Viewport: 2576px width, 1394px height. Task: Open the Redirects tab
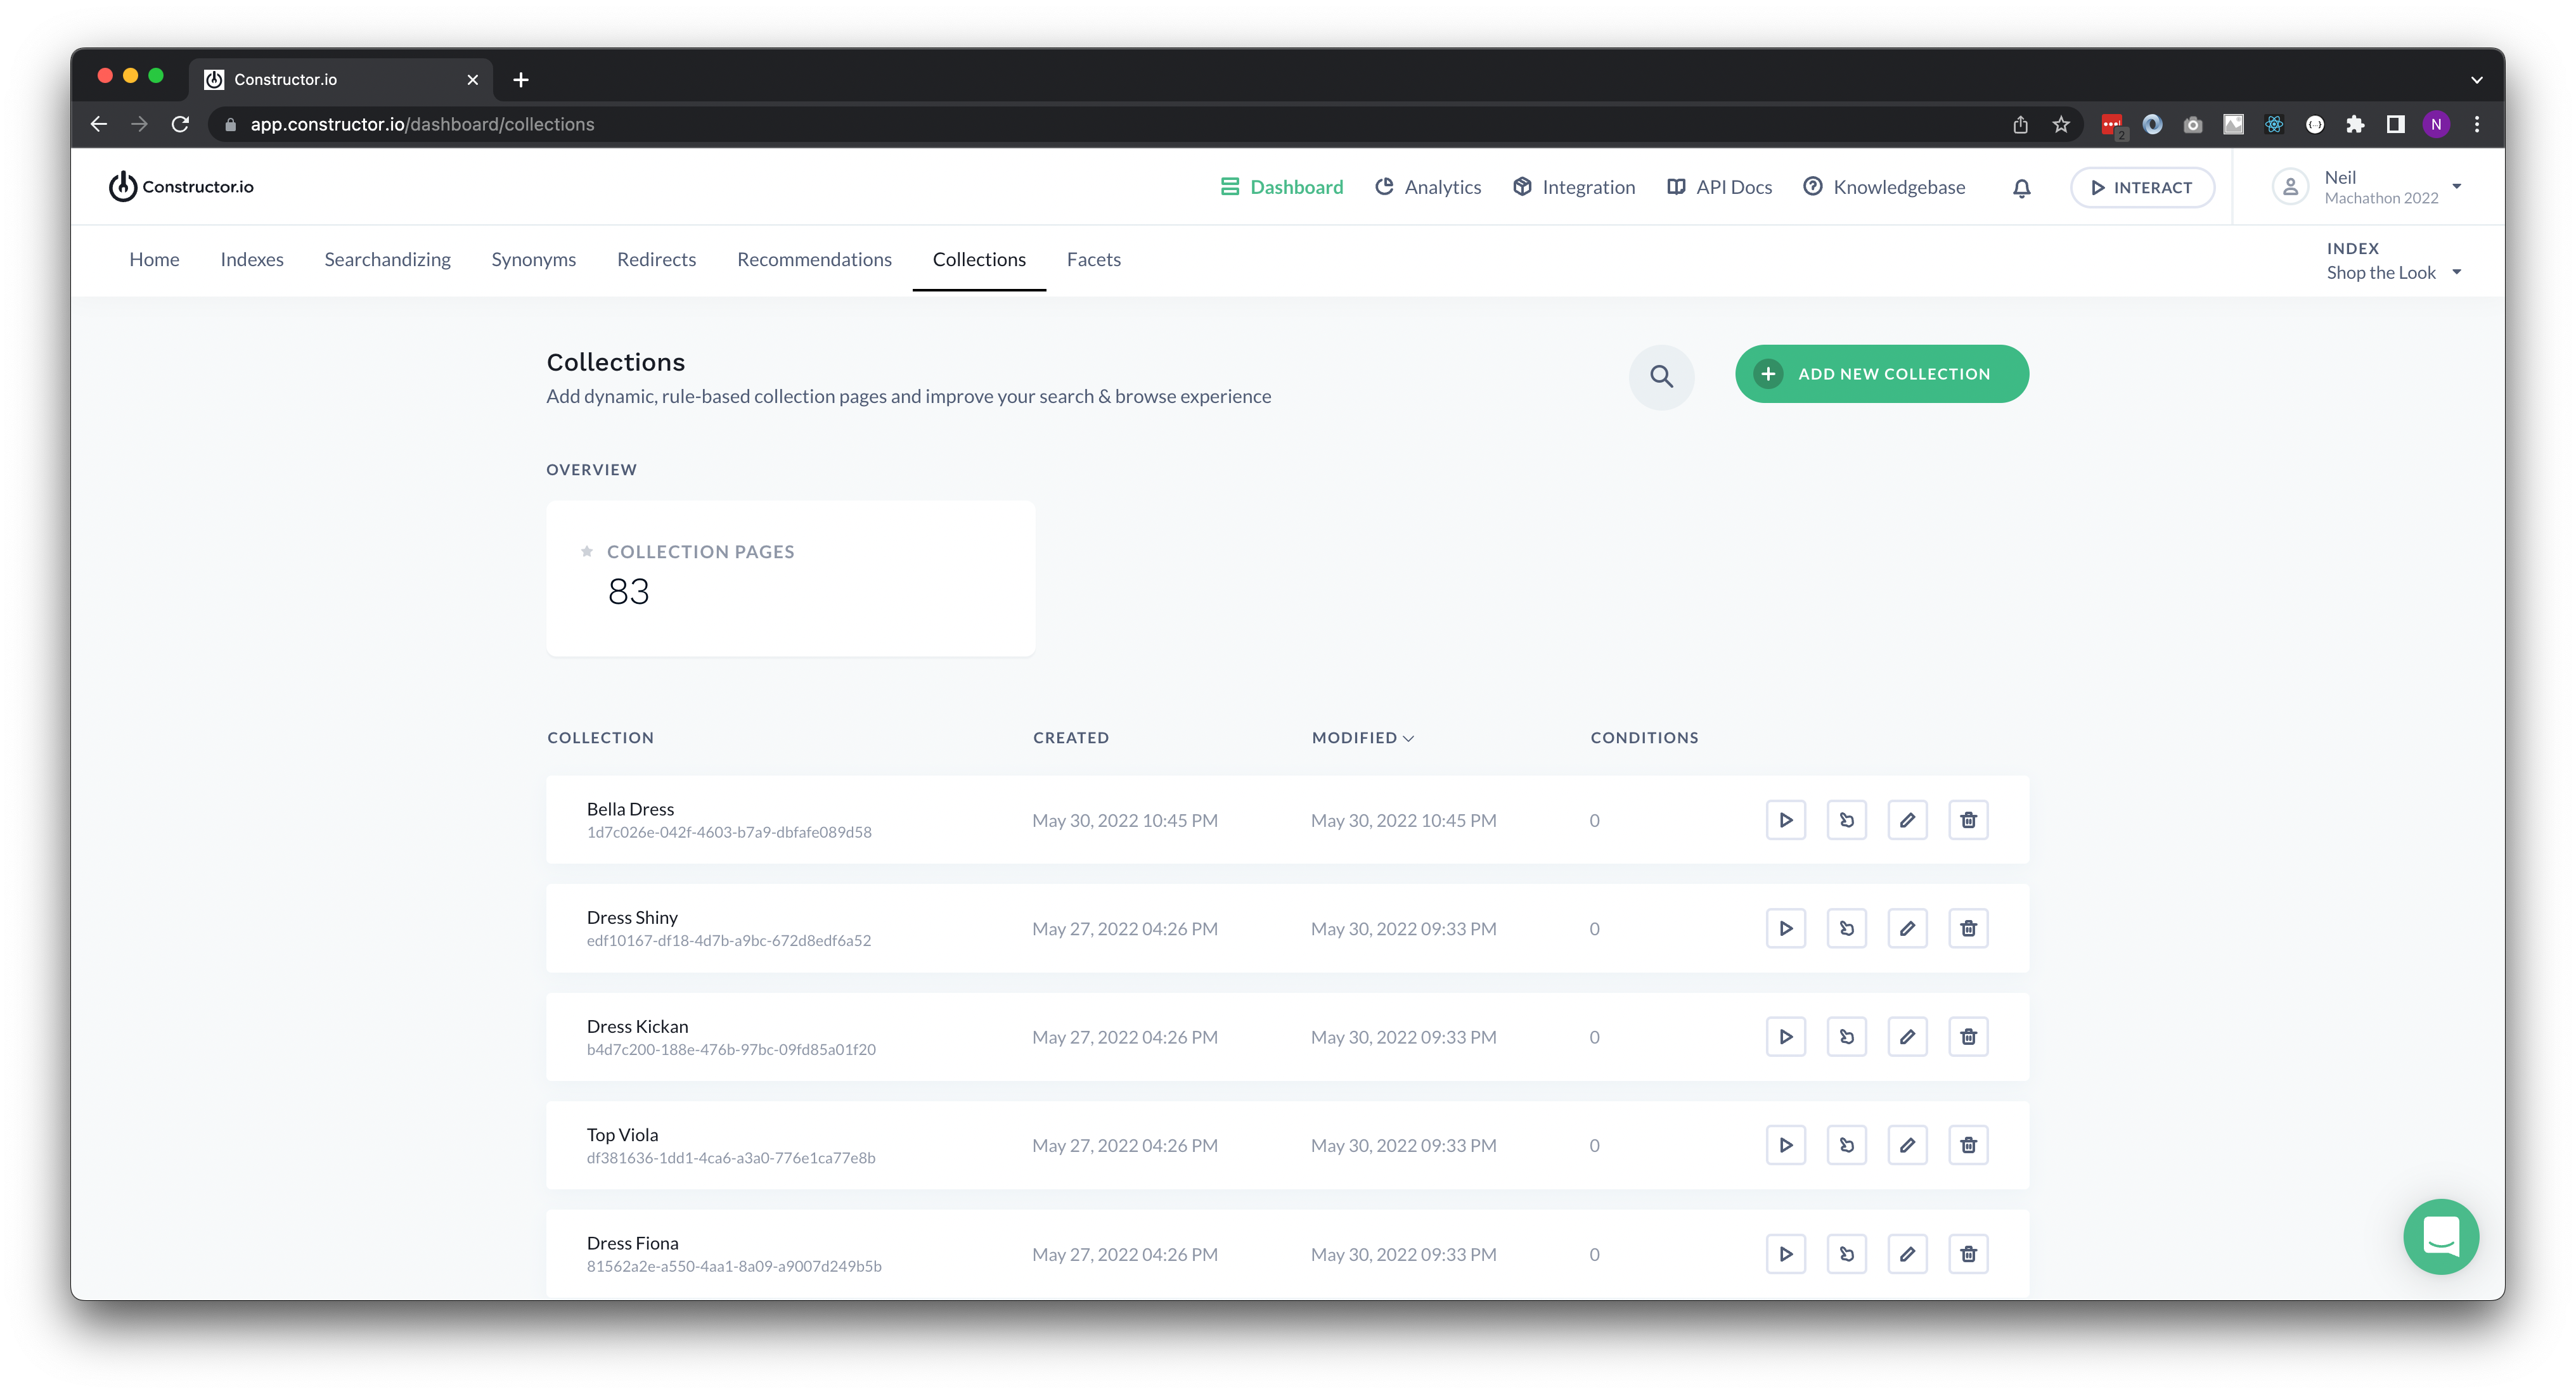click(x=656, y=259)
